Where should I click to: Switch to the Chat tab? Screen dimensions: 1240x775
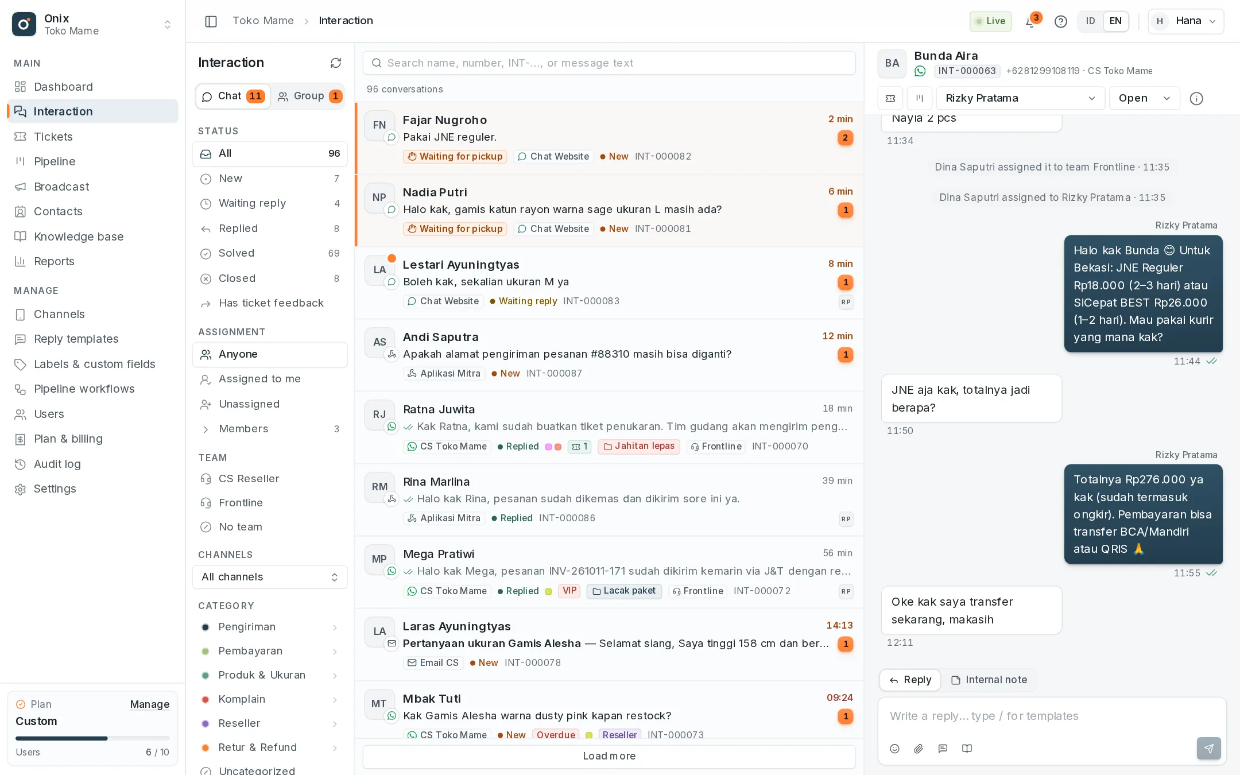pyautogui.click(x=233, y=96)
